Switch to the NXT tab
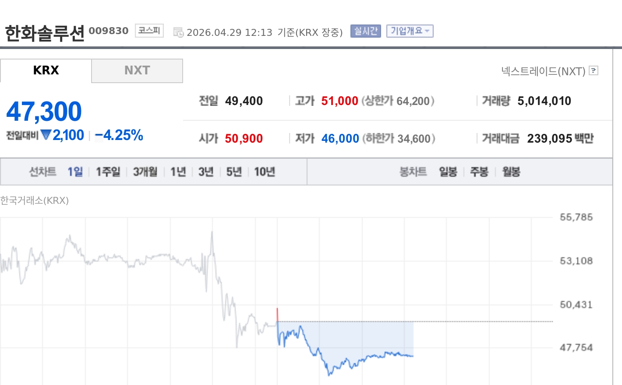 point(137,70)
